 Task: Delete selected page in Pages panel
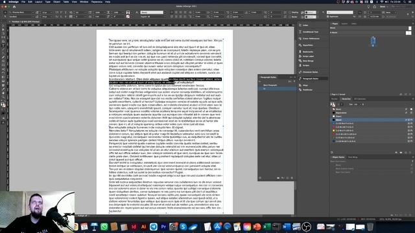[x=410, y=94]
